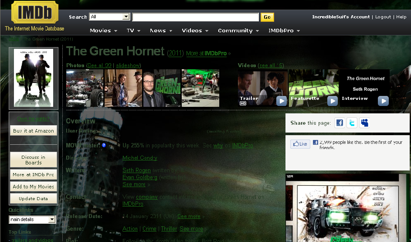Open the Action genre link
Screen dimensions: 411x242
[130, 228]
